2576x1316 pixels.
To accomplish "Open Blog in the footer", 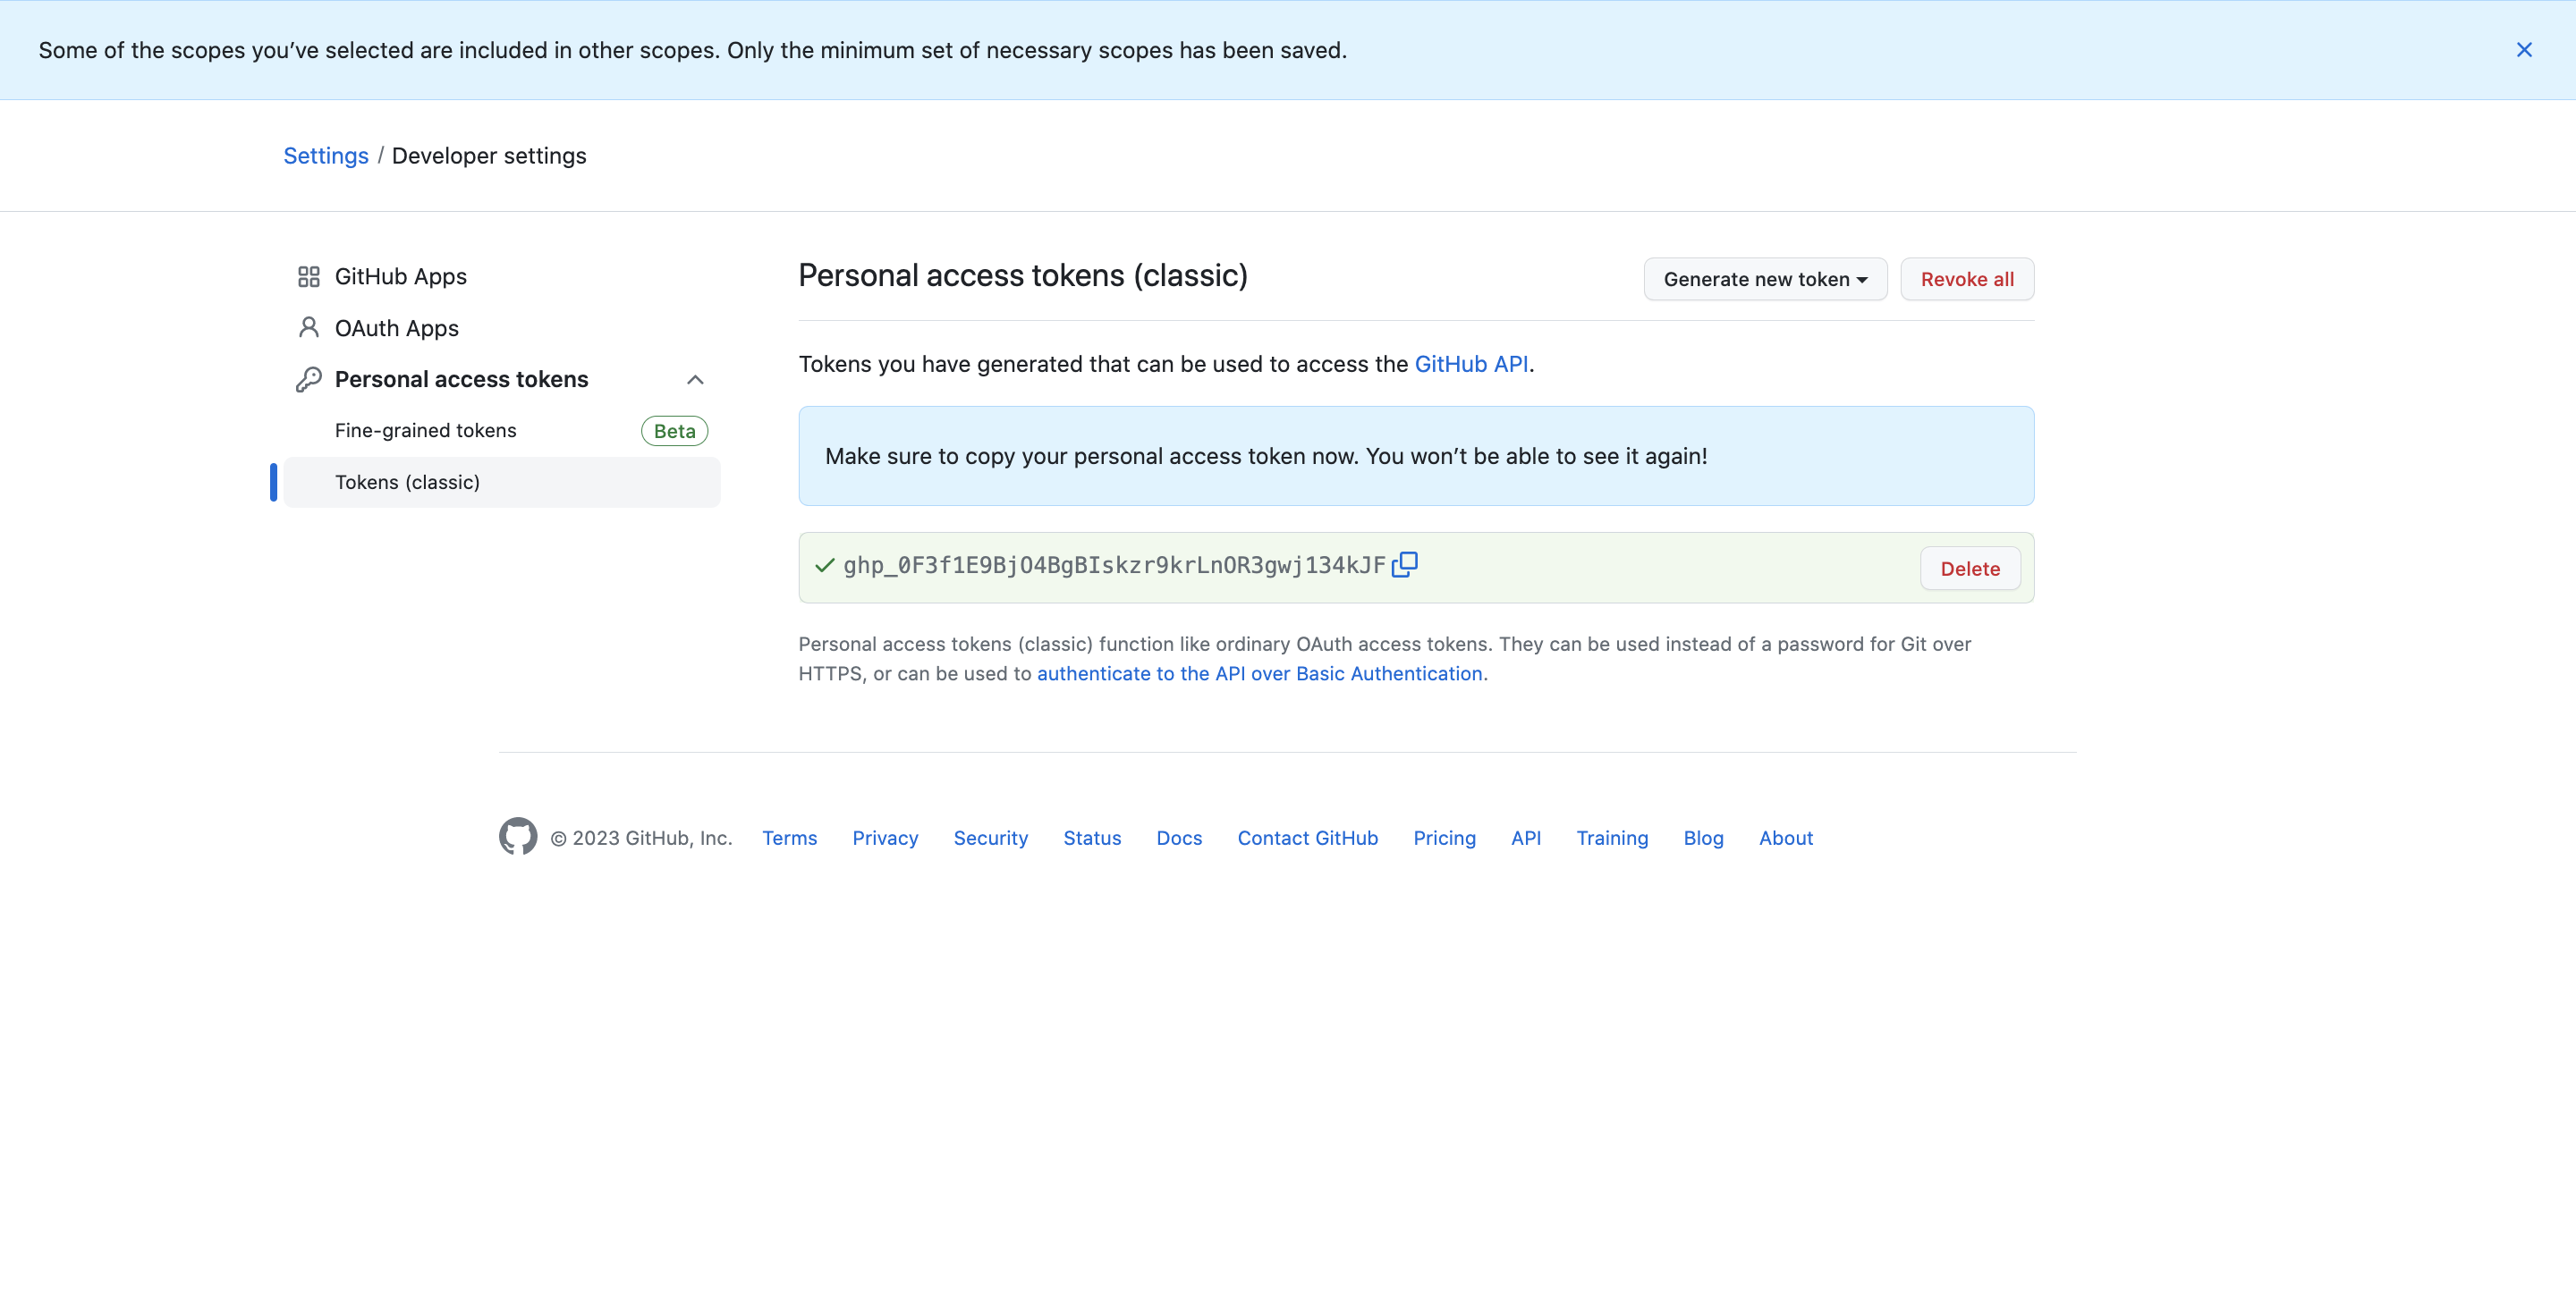I will point(1703,838).
